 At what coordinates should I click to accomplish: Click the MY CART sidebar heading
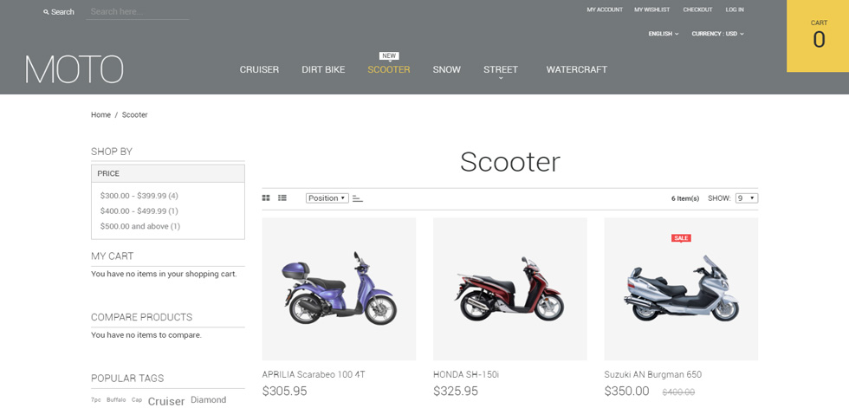pos(112,256)
